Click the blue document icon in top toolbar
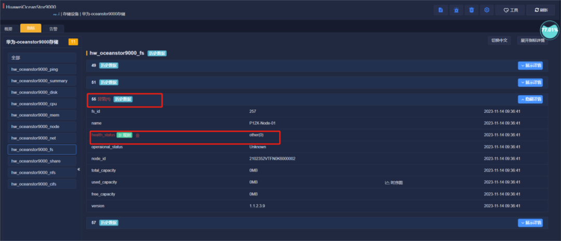This screenshot has width=561, height=241. pos(440,10)
